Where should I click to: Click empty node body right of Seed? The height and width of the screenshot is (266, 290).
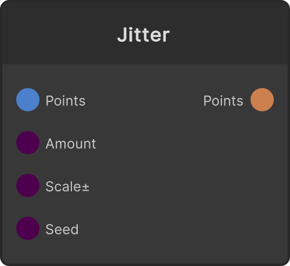183,229
